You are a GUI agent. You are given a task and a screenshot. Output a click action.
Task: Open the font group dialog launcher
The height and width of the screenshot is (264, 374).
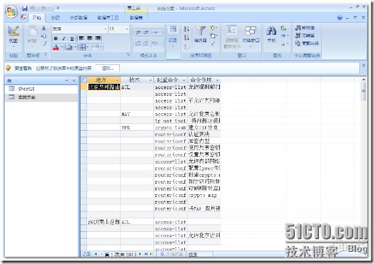pyautogui.click(x=128, y=55)
